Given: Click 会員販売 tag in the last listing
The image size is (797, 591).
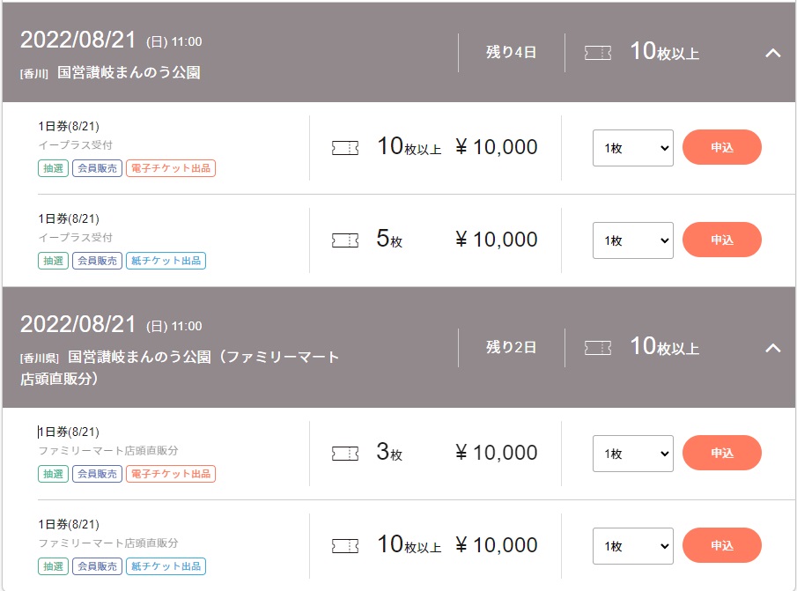Looking at the screenshot, I should point(97,566).
